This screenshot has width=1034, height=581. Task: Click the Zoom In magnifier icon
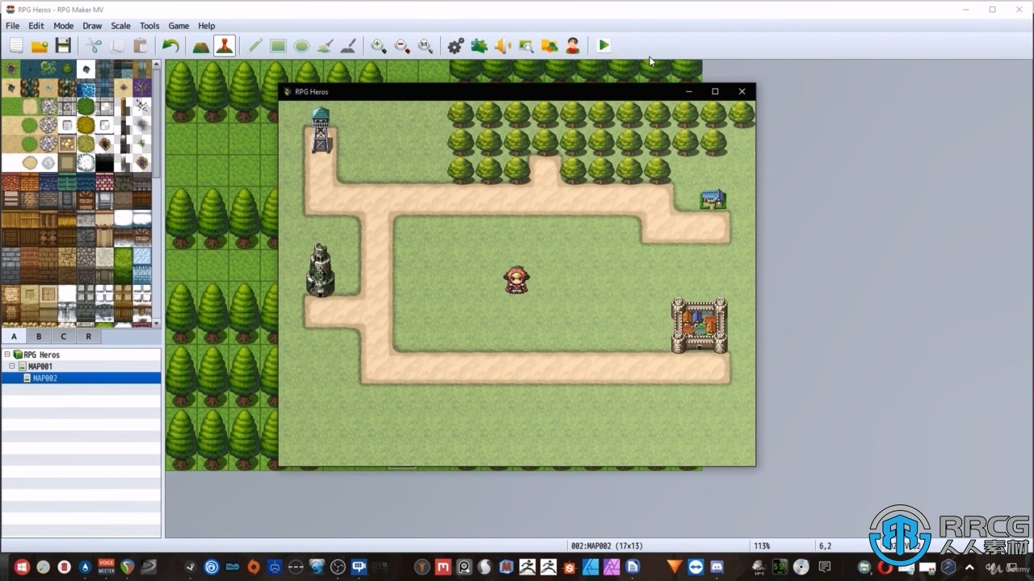point(379,46)
